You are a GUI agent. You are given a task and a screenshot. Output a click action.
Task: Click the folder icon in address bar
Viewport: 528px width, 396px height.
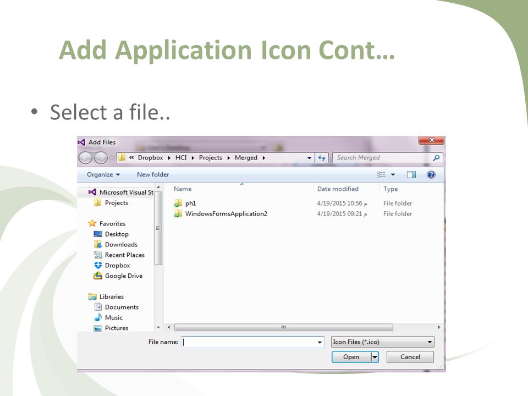[122, 158]
